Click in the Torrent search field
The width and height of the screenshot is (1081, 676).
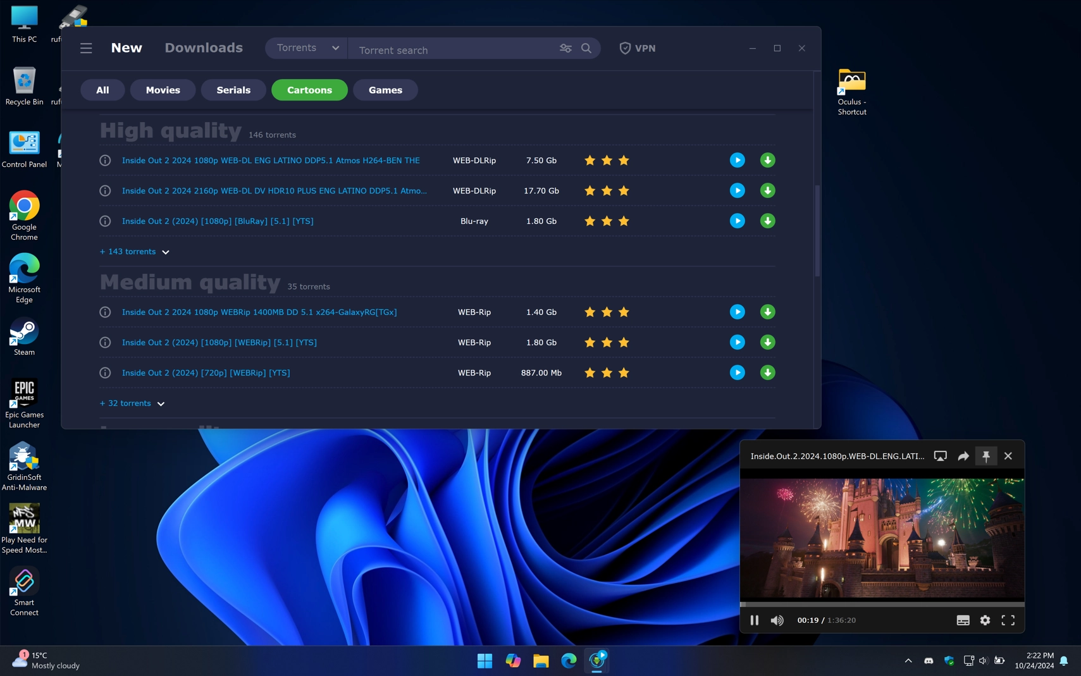[x=452, y=50]
